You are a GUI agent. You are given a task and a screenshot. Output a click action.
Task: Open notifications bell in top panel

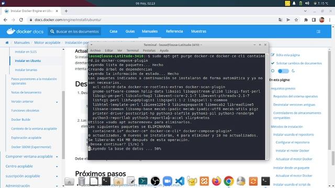tap(294, 3)
